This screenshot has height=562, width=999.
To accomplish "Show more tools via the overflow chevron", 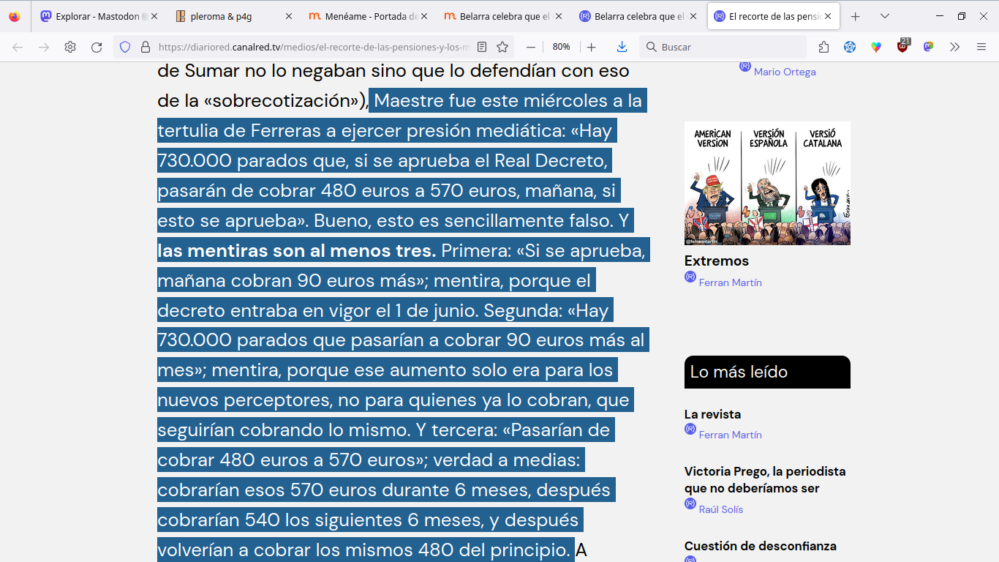I will (954, 47).
